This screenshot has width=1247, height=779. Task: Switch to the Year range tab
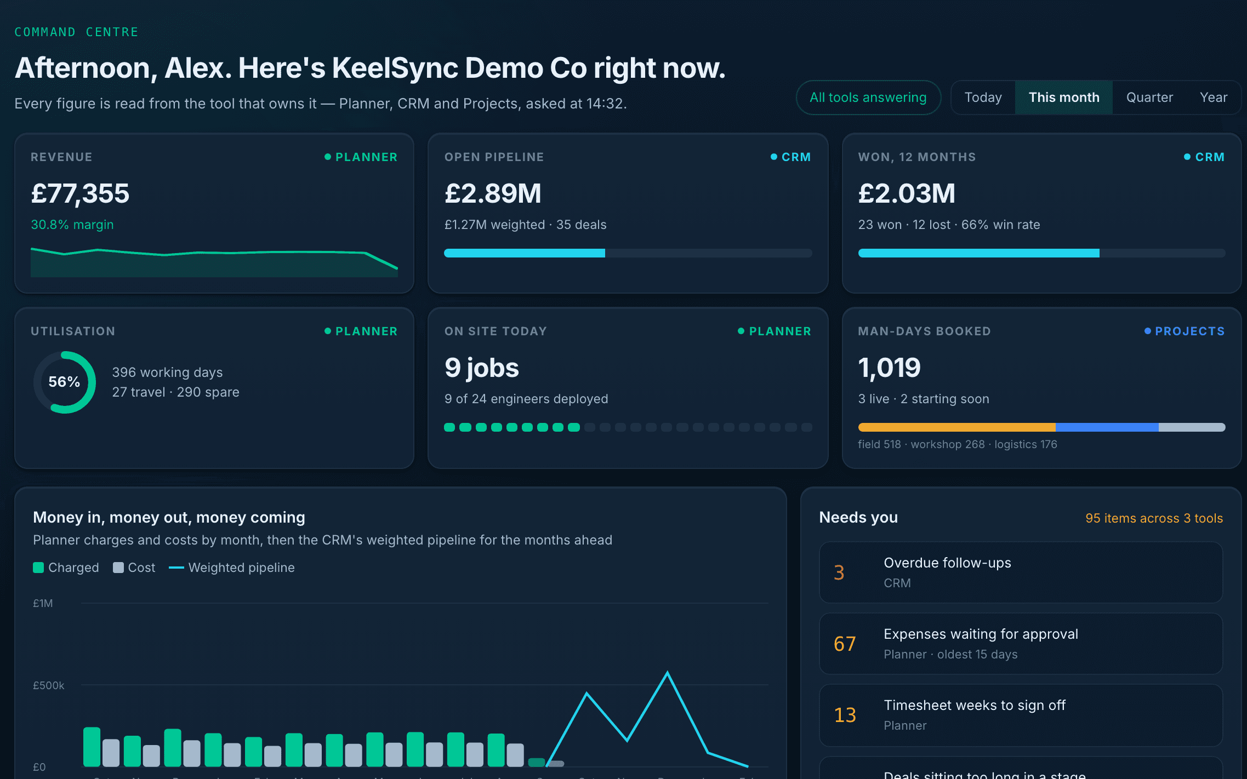pos(1213,98)
